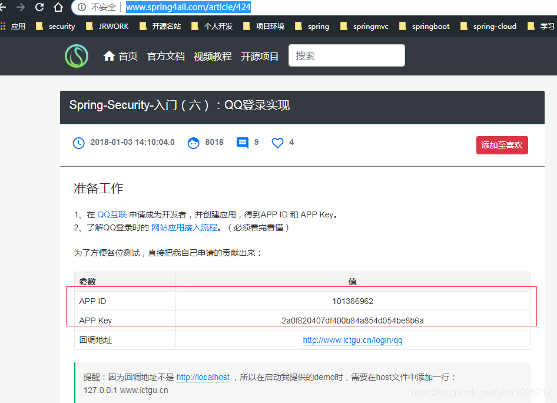Open the 学习 bookmark folder
This screenshot has width=557, height=403.
tap(541, 27)
